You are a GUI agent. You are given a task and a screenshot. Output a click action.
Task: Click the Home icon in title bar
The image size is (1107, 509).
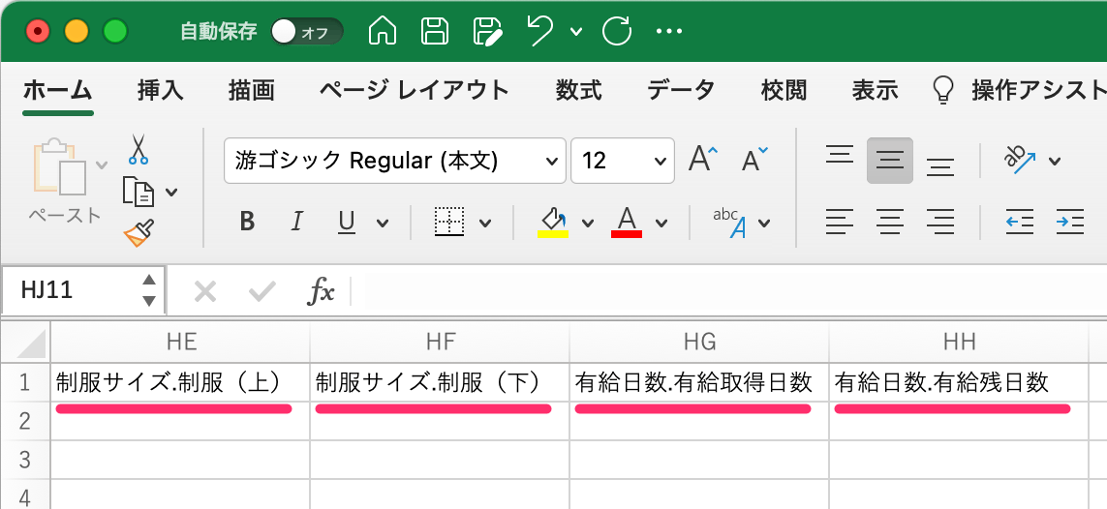[383, 32]
